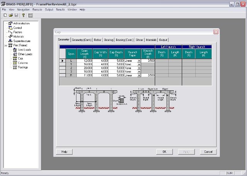
Task: Open the Execute menu
Action: tap(37, 10)
